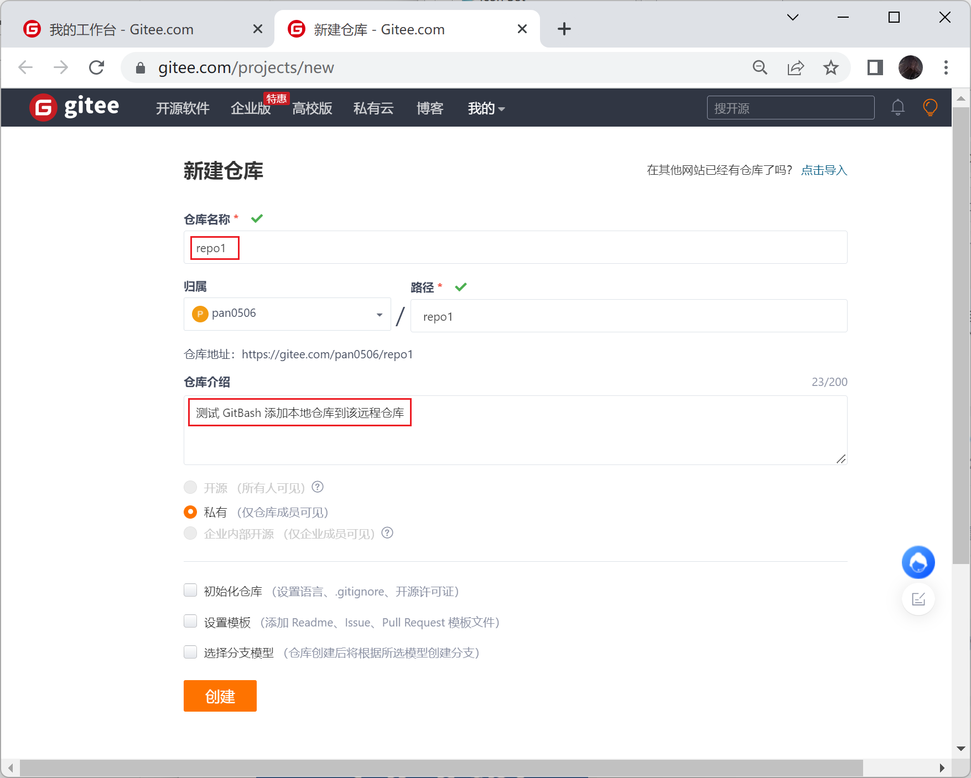Click the orange 创建 button
Screen dimensions: 971x778
coord(220,696)
